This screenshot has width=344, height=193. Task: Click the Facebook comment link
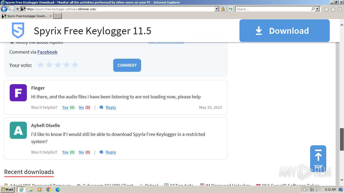click(x=47, y=52)
